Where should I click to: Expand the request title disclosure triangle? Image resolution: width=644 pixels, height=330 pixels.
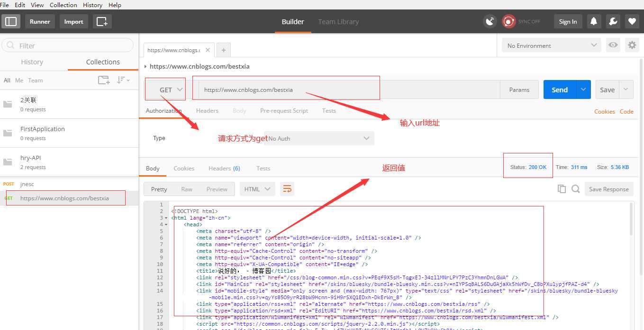click(x=145, y=66)
